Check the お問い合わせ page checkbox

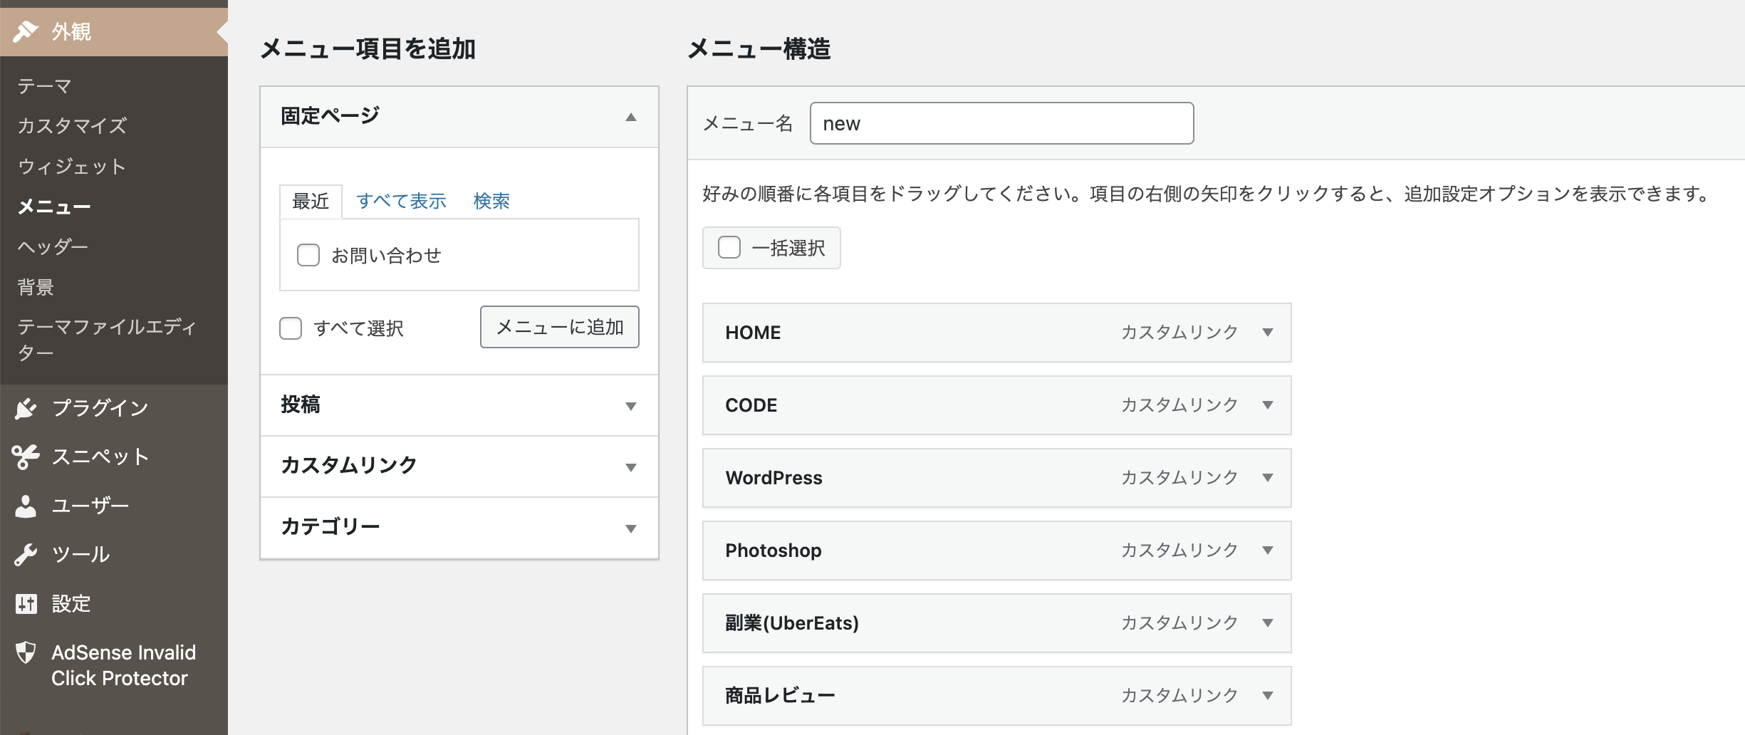click(x=308, y=255)
